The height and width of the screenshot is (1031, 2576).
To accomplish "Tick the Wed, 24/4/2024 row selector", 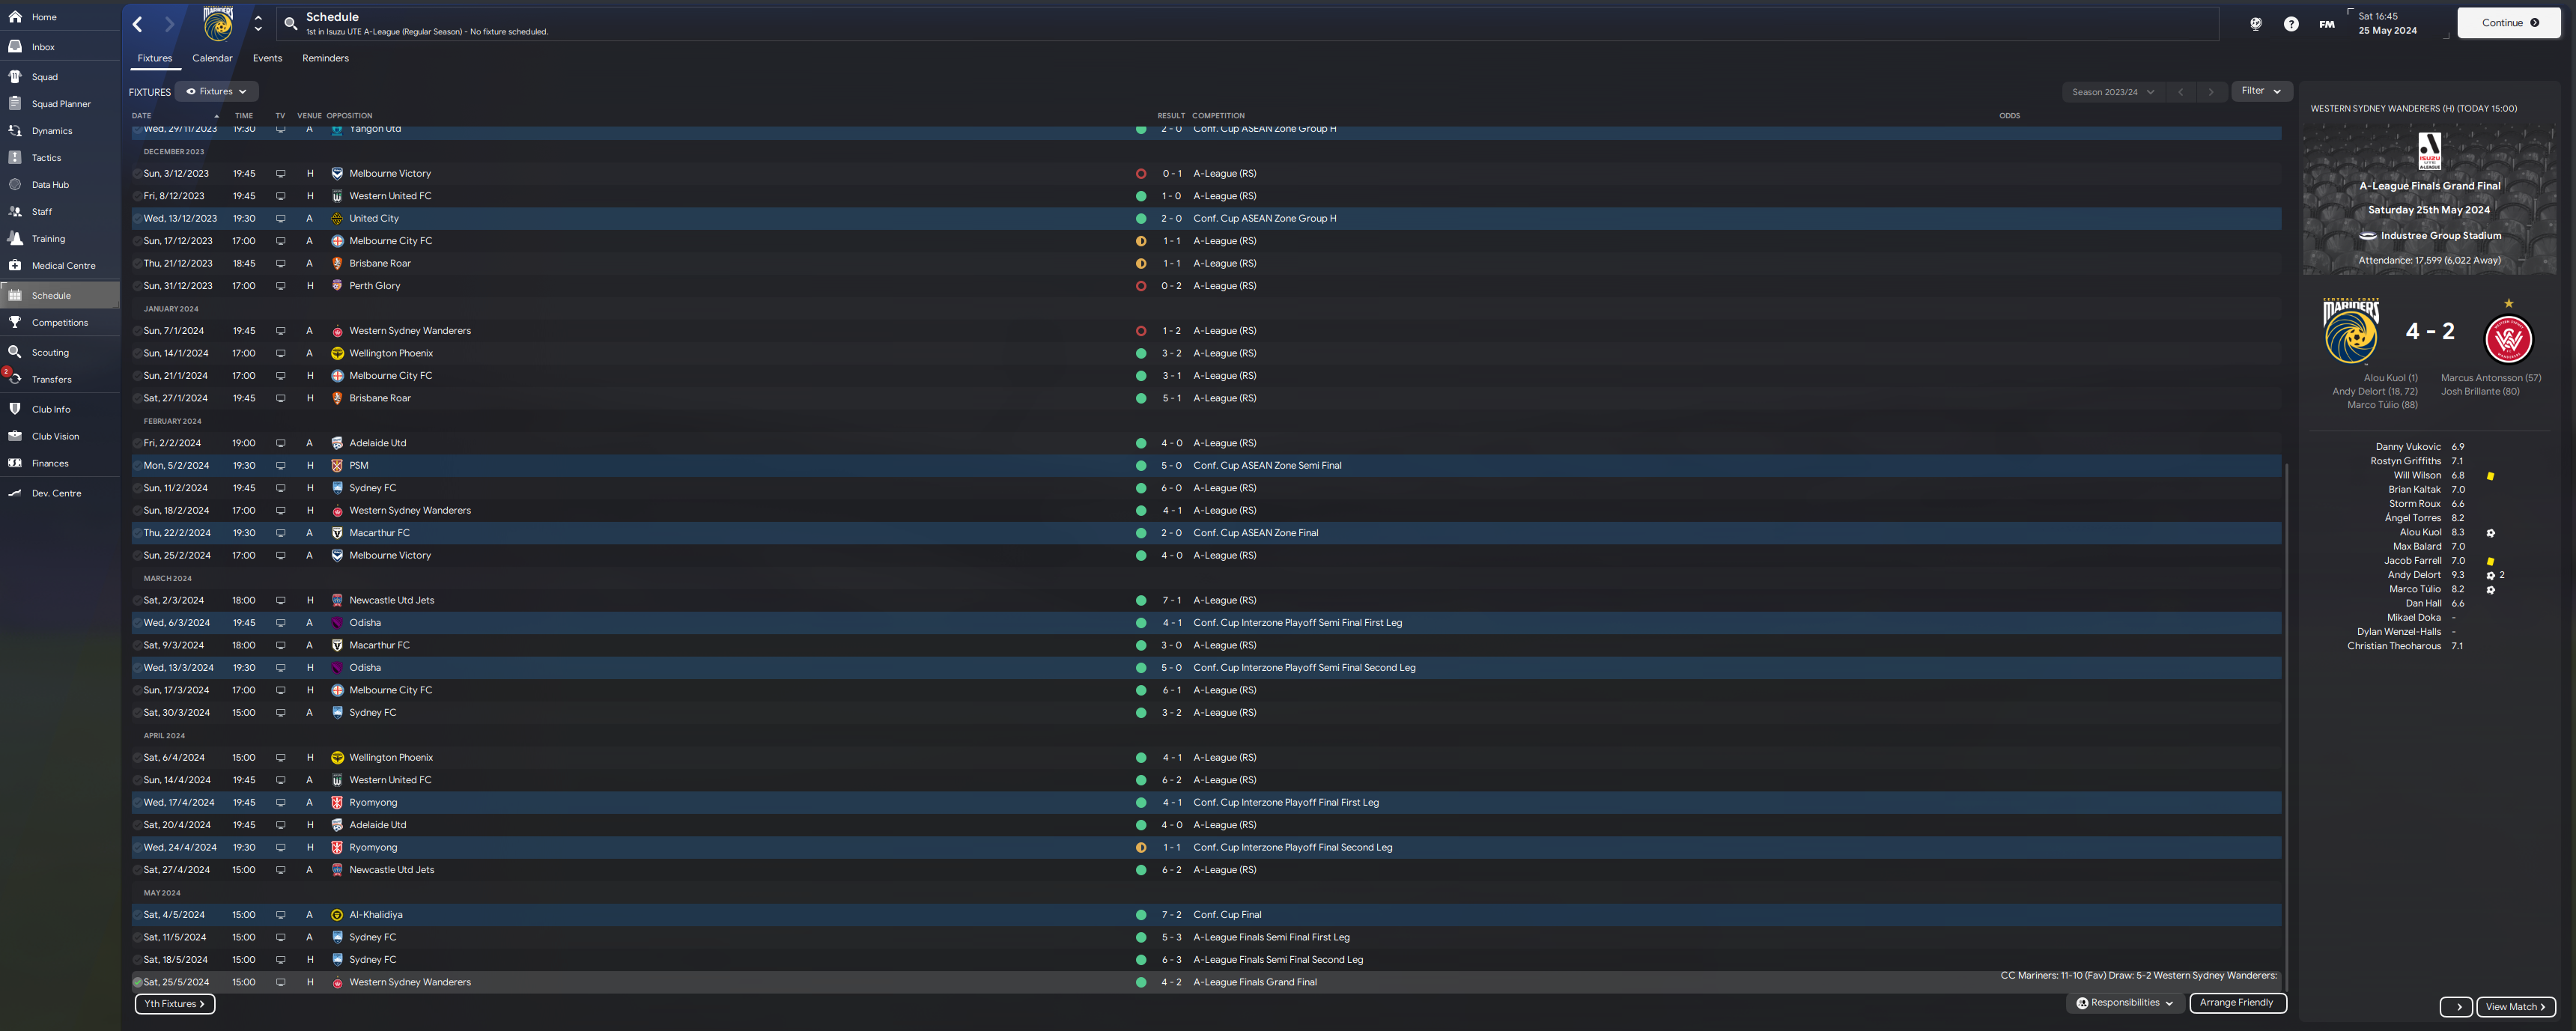I will click(138, 847).
